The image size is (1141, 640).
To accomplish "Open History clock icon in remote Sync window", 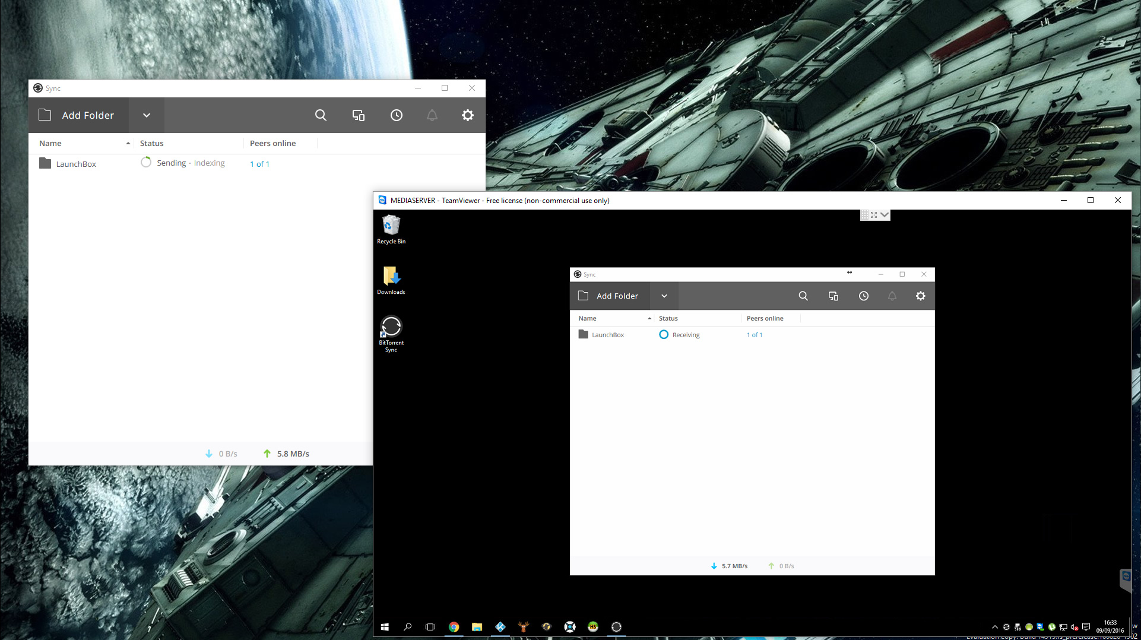I will [x=864, y=296].
